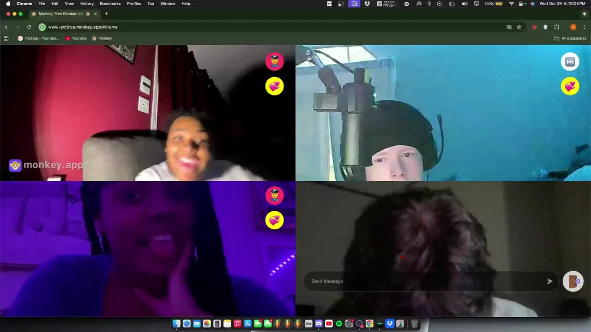
Task: Open Wi-Fi menu in menu bar
Action: [x=512, y=4]
